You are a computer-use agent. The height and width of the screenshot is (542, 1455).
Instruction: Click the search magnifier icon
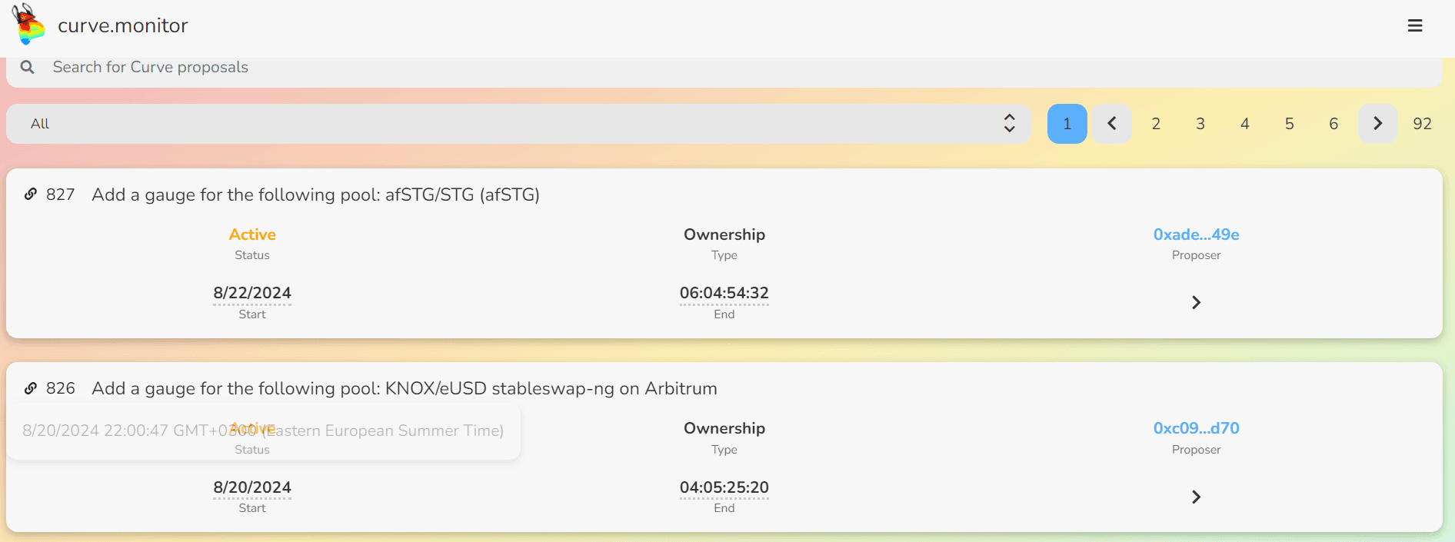point(28,67)
